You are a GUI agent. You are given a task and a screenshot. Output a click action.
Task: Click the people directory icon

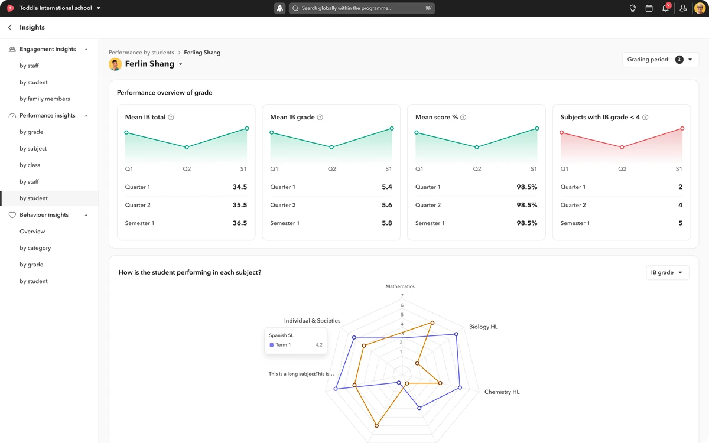click(x=683, y=8)
